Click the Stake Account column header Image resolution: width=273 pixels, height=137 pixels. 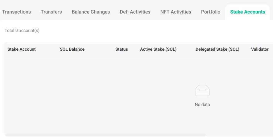pyautogui.click(x=21, y=49)
